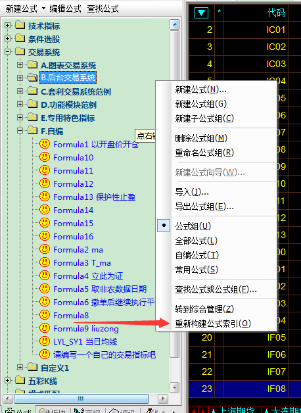Click the folder icon of A.图表交易系统
301x413 pixels.
coord(33,65)
